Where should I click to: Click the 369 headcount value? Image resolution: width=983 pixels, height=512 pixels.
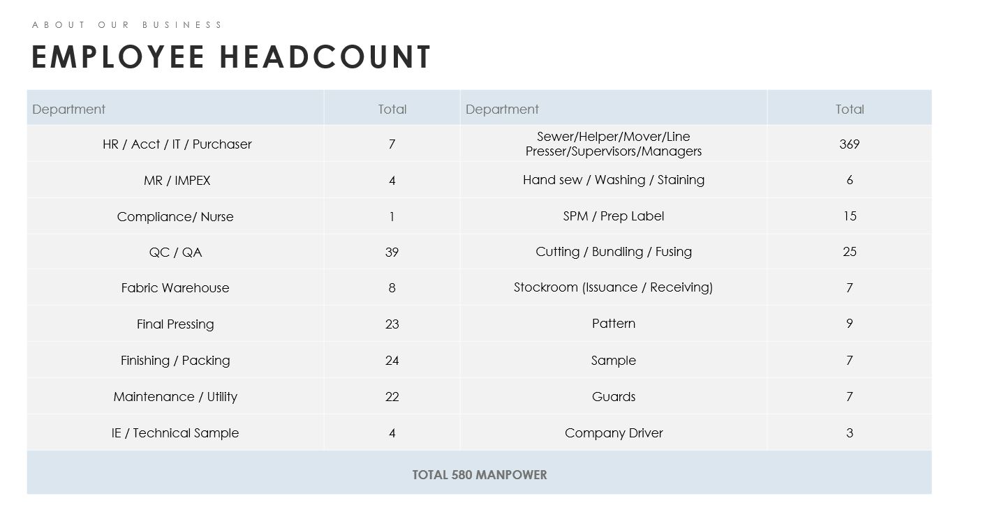tap(849, 144)
